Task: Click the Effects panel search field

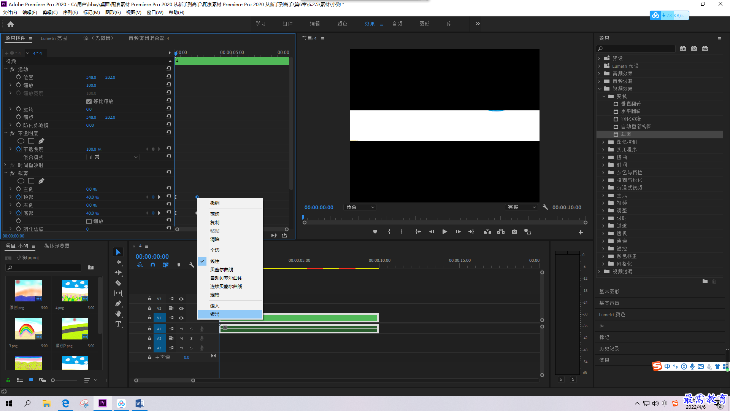Action: click(x=636, y=48)
